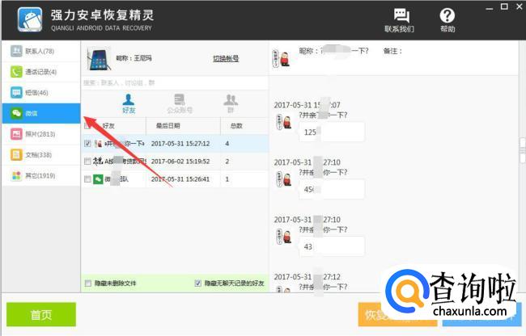Click the chat bubble containing 43
The height and width of the screenshot is (336, 526).
pos(332,246)
